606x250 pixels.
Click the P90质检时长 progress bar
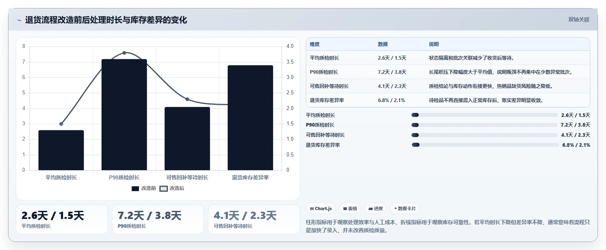pyautogui.click(x=484, y=125)
